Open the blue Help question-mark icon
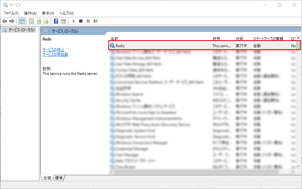The height and width of the screenshot is (189, 302). tap(56, 21)
